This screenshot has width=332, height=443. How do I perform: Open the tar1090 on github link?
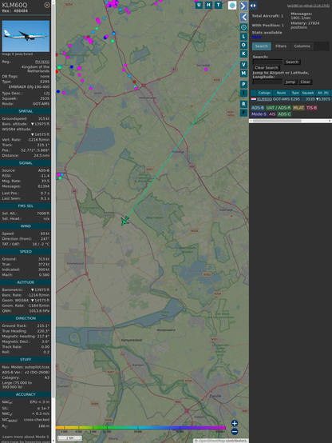[x=308, y=6]
